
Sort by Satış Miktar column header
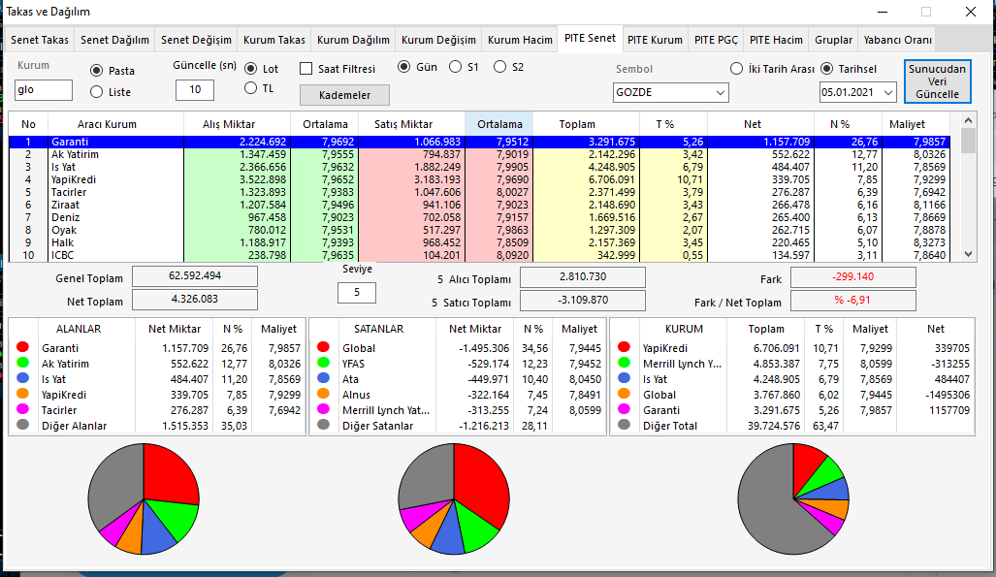point(411,124)
